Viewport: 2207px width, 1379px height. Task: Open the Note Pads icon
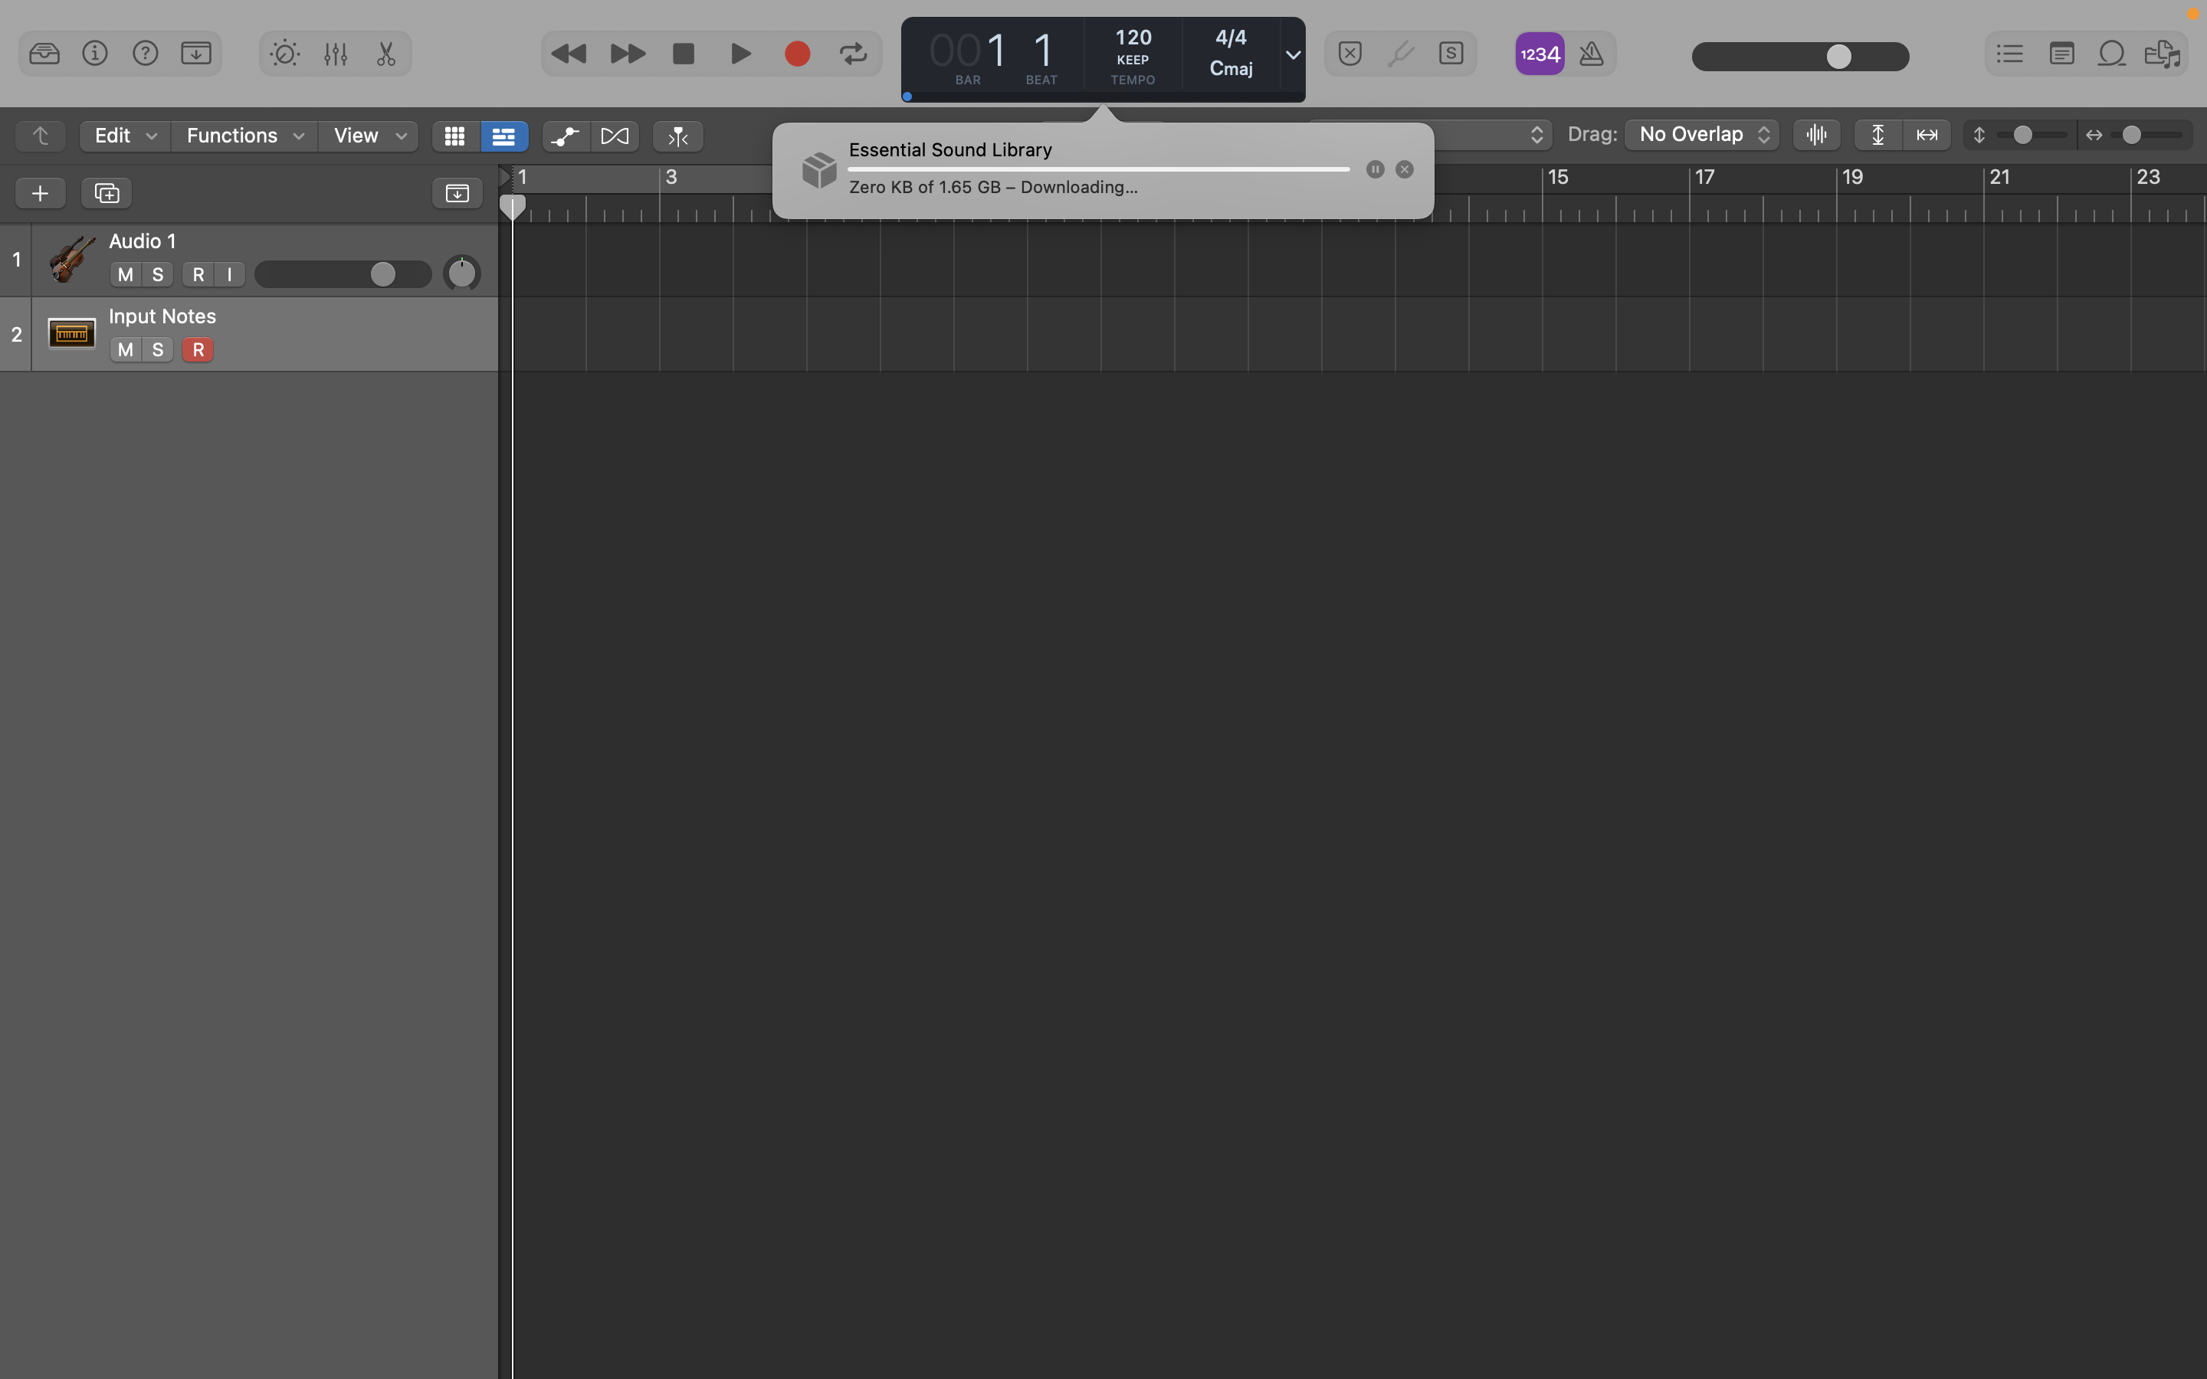(x=2062, y=54)
